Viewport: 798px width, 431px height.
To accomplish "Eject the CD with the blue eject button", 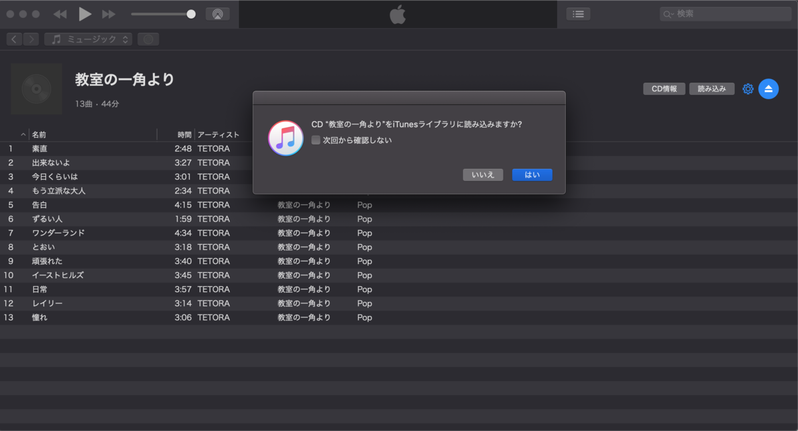I will [x=769, y=88].
